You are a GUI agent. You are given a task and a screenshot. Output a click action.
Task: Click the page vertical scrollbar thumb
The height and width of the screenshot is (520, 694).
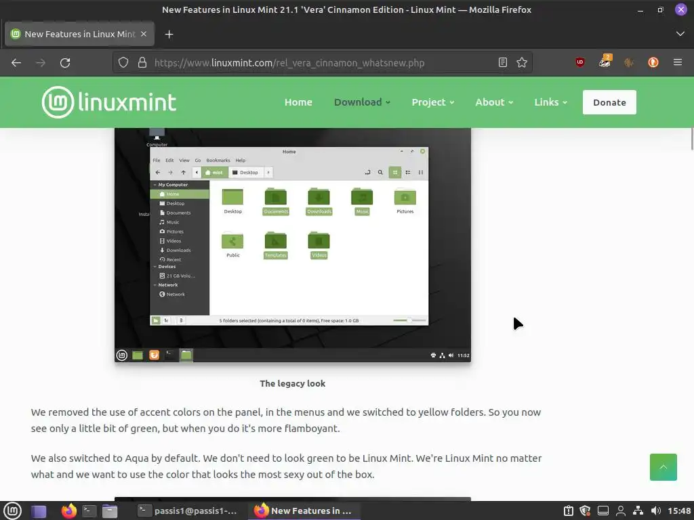pyautogui.click(x=692, y=139)
